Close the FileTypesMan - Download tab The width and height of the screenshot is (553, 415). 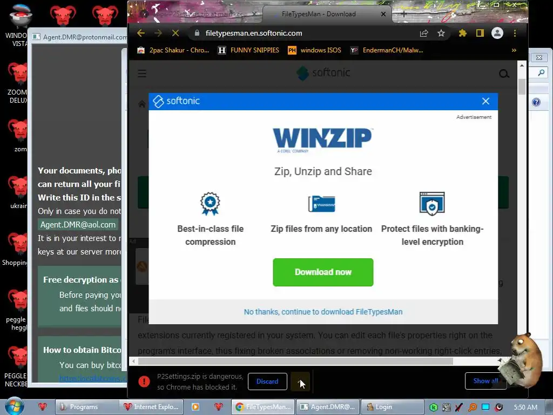point(383,14)
